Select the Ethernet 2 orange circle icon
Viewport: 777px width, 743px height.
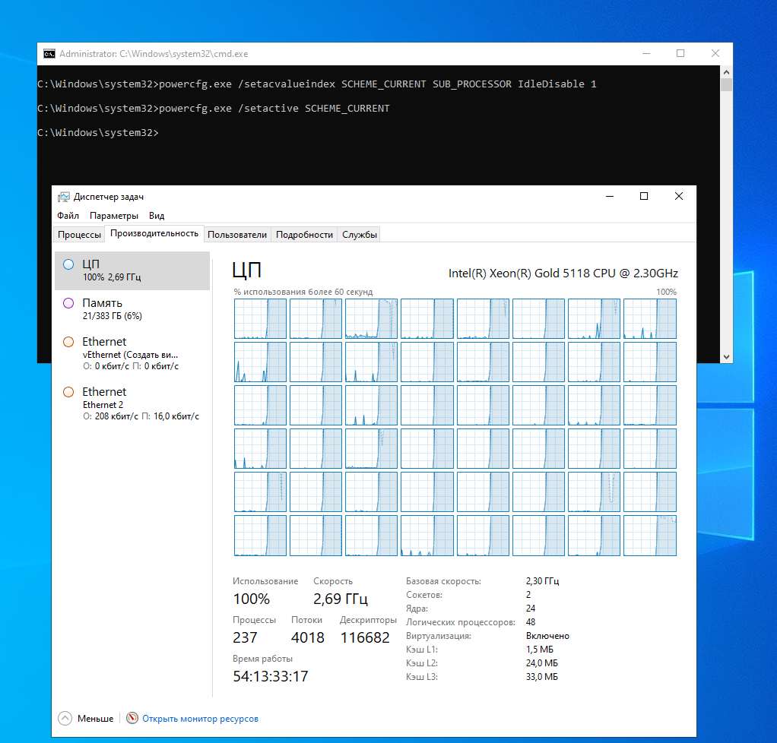coord(68,392)
